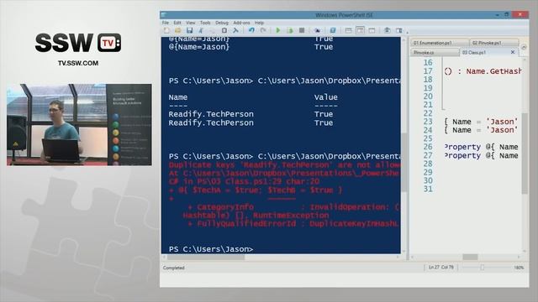Stop operation with the gray square icon

coord(302,30)
